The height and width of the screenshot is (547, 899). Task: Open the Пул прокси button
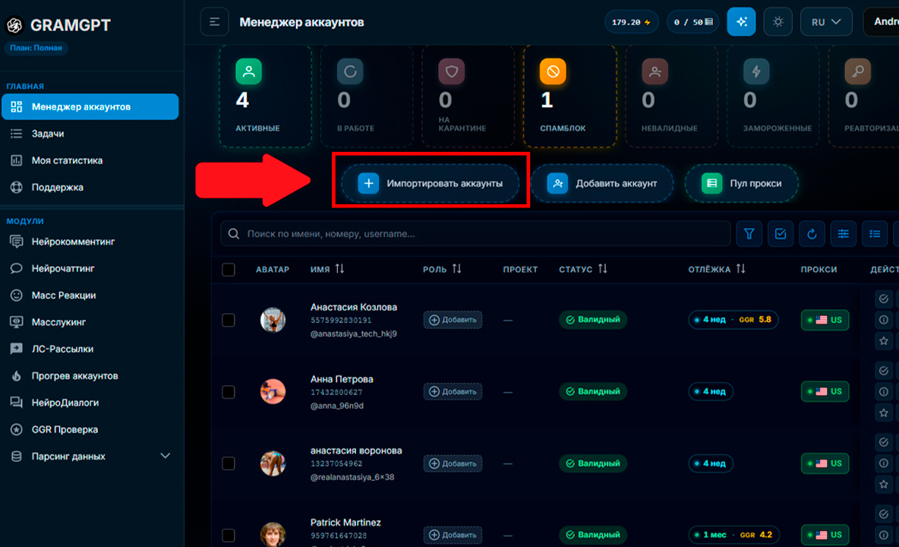[x=741, y=184]
